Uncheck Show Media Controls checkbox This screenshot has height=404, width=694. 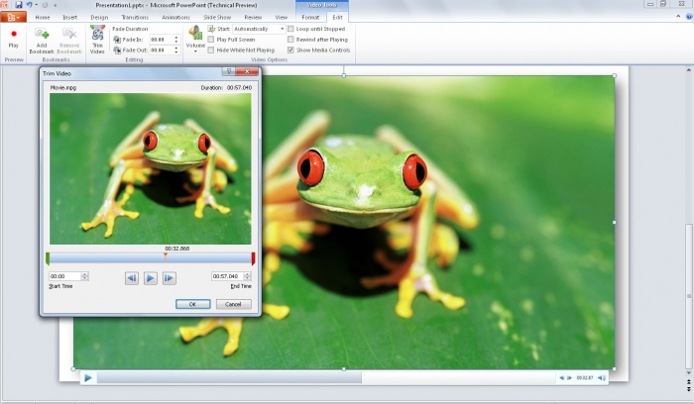290,50
